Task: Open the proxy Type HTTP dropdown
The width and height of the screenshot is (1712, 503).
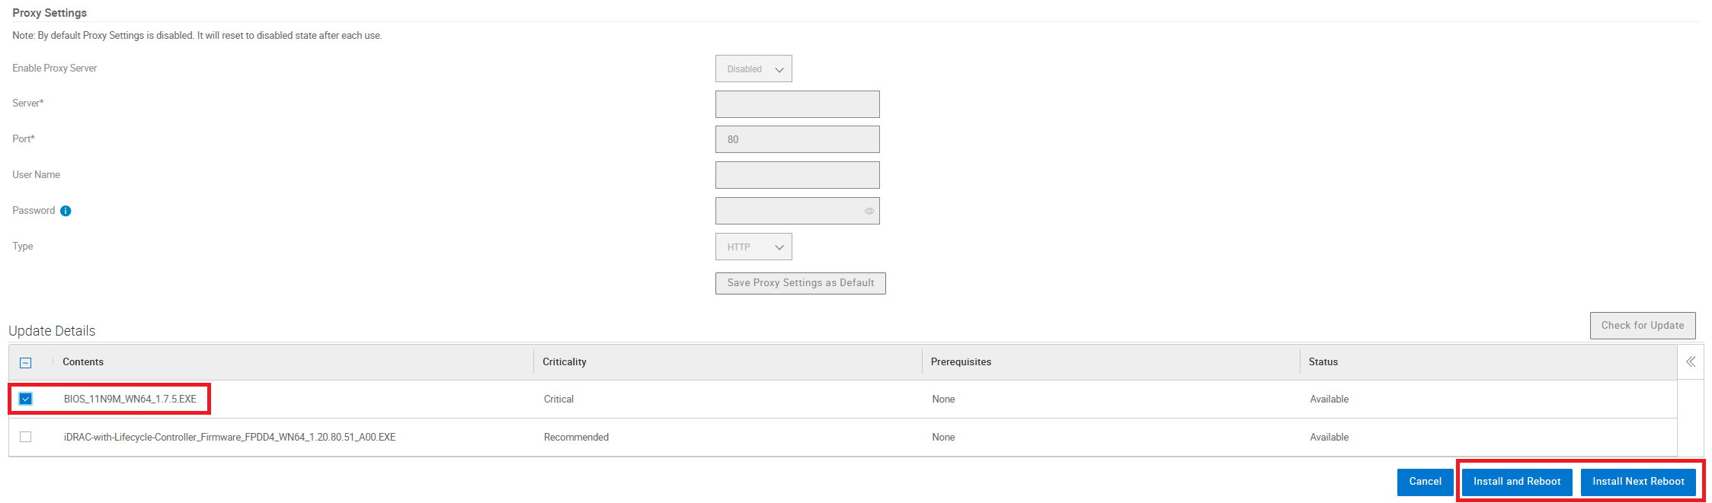Action: pos(754,247)
